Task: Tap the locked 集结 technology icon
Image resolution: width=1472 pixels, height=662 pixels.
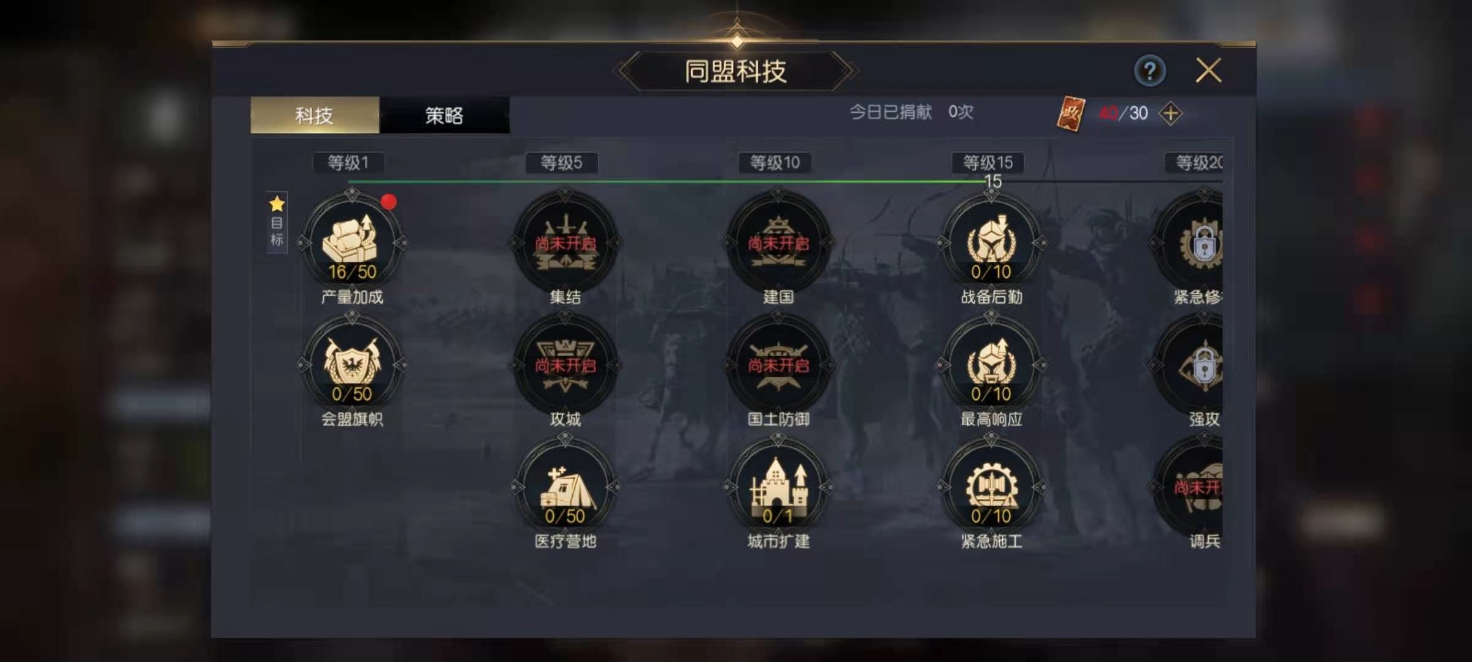Action: [x=565, y=243]
